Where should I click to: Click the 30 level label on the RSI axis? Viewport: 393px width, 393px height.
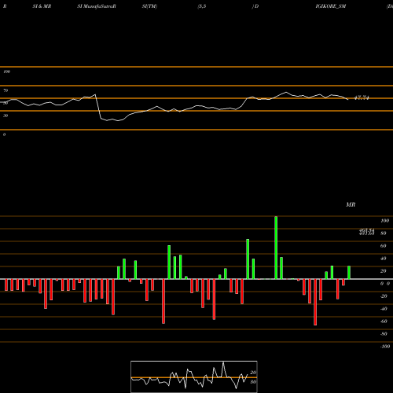[x=6, y=116]
